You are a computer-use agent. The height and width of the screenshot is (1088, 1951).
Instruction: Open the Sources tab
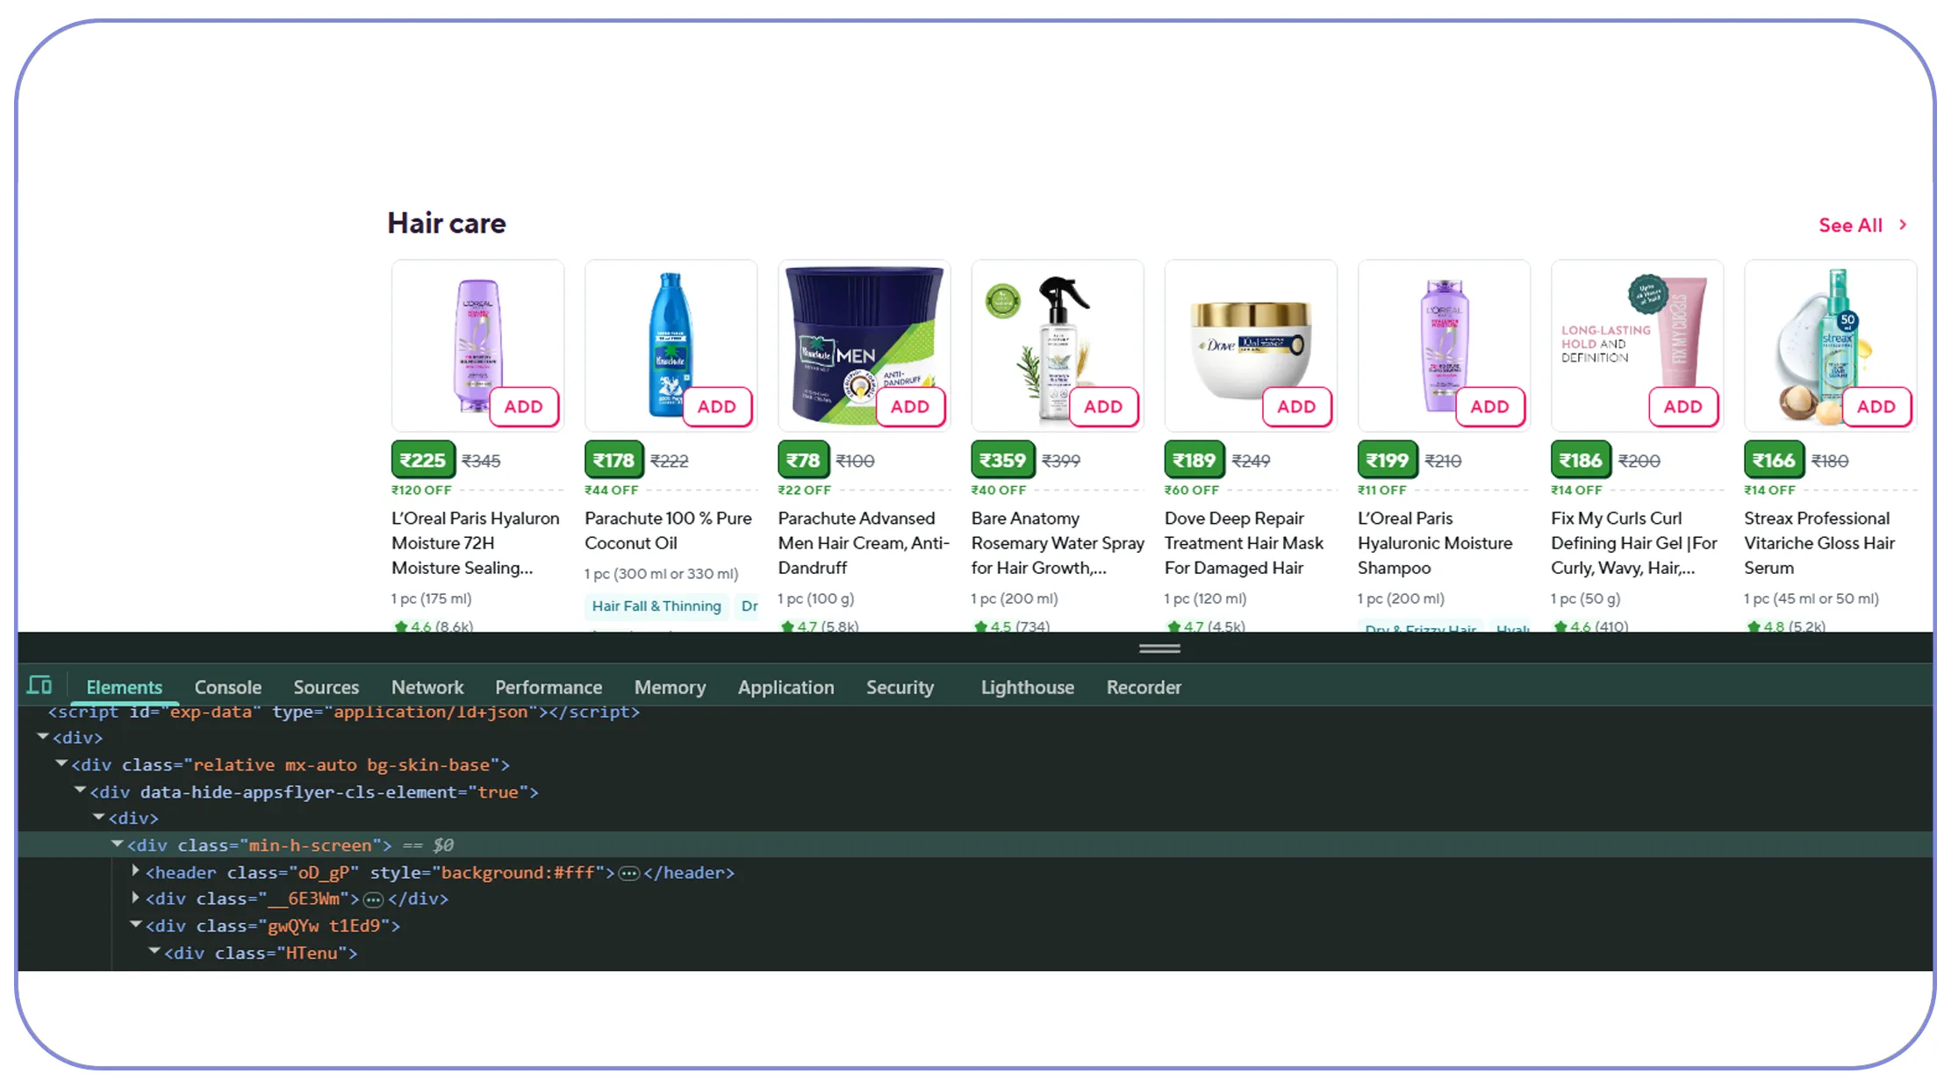tap(326, 687)
